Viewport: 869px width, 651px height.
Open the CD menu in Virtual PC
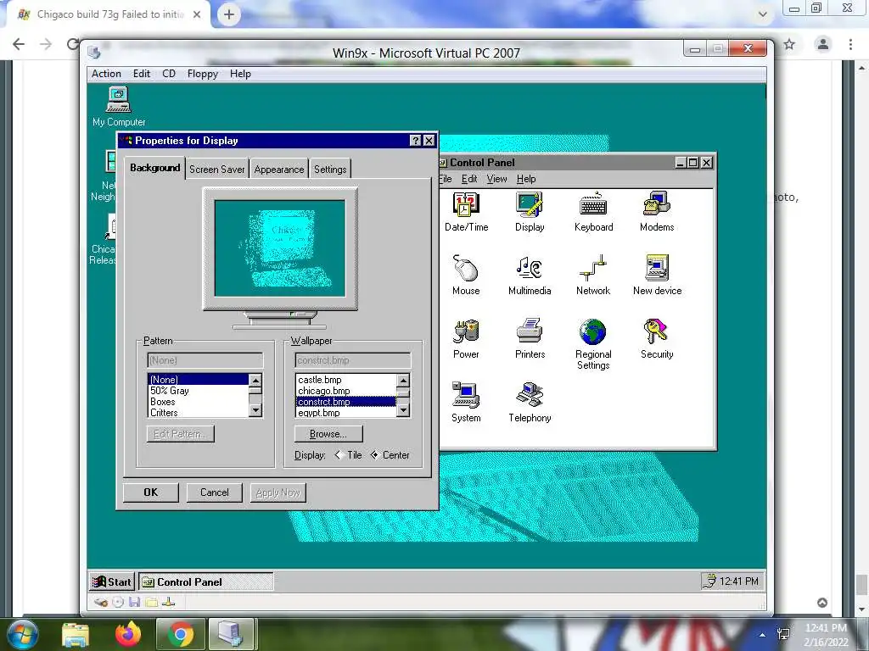(169, 74)
